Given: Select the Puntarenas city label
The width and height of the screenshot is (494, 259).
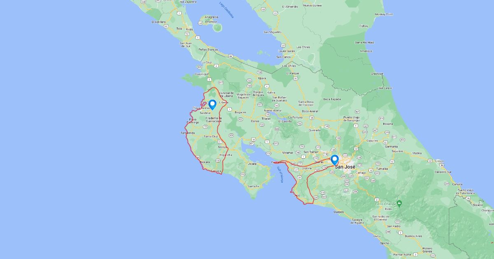Looking at the screenshot, I should click(279, 162).
